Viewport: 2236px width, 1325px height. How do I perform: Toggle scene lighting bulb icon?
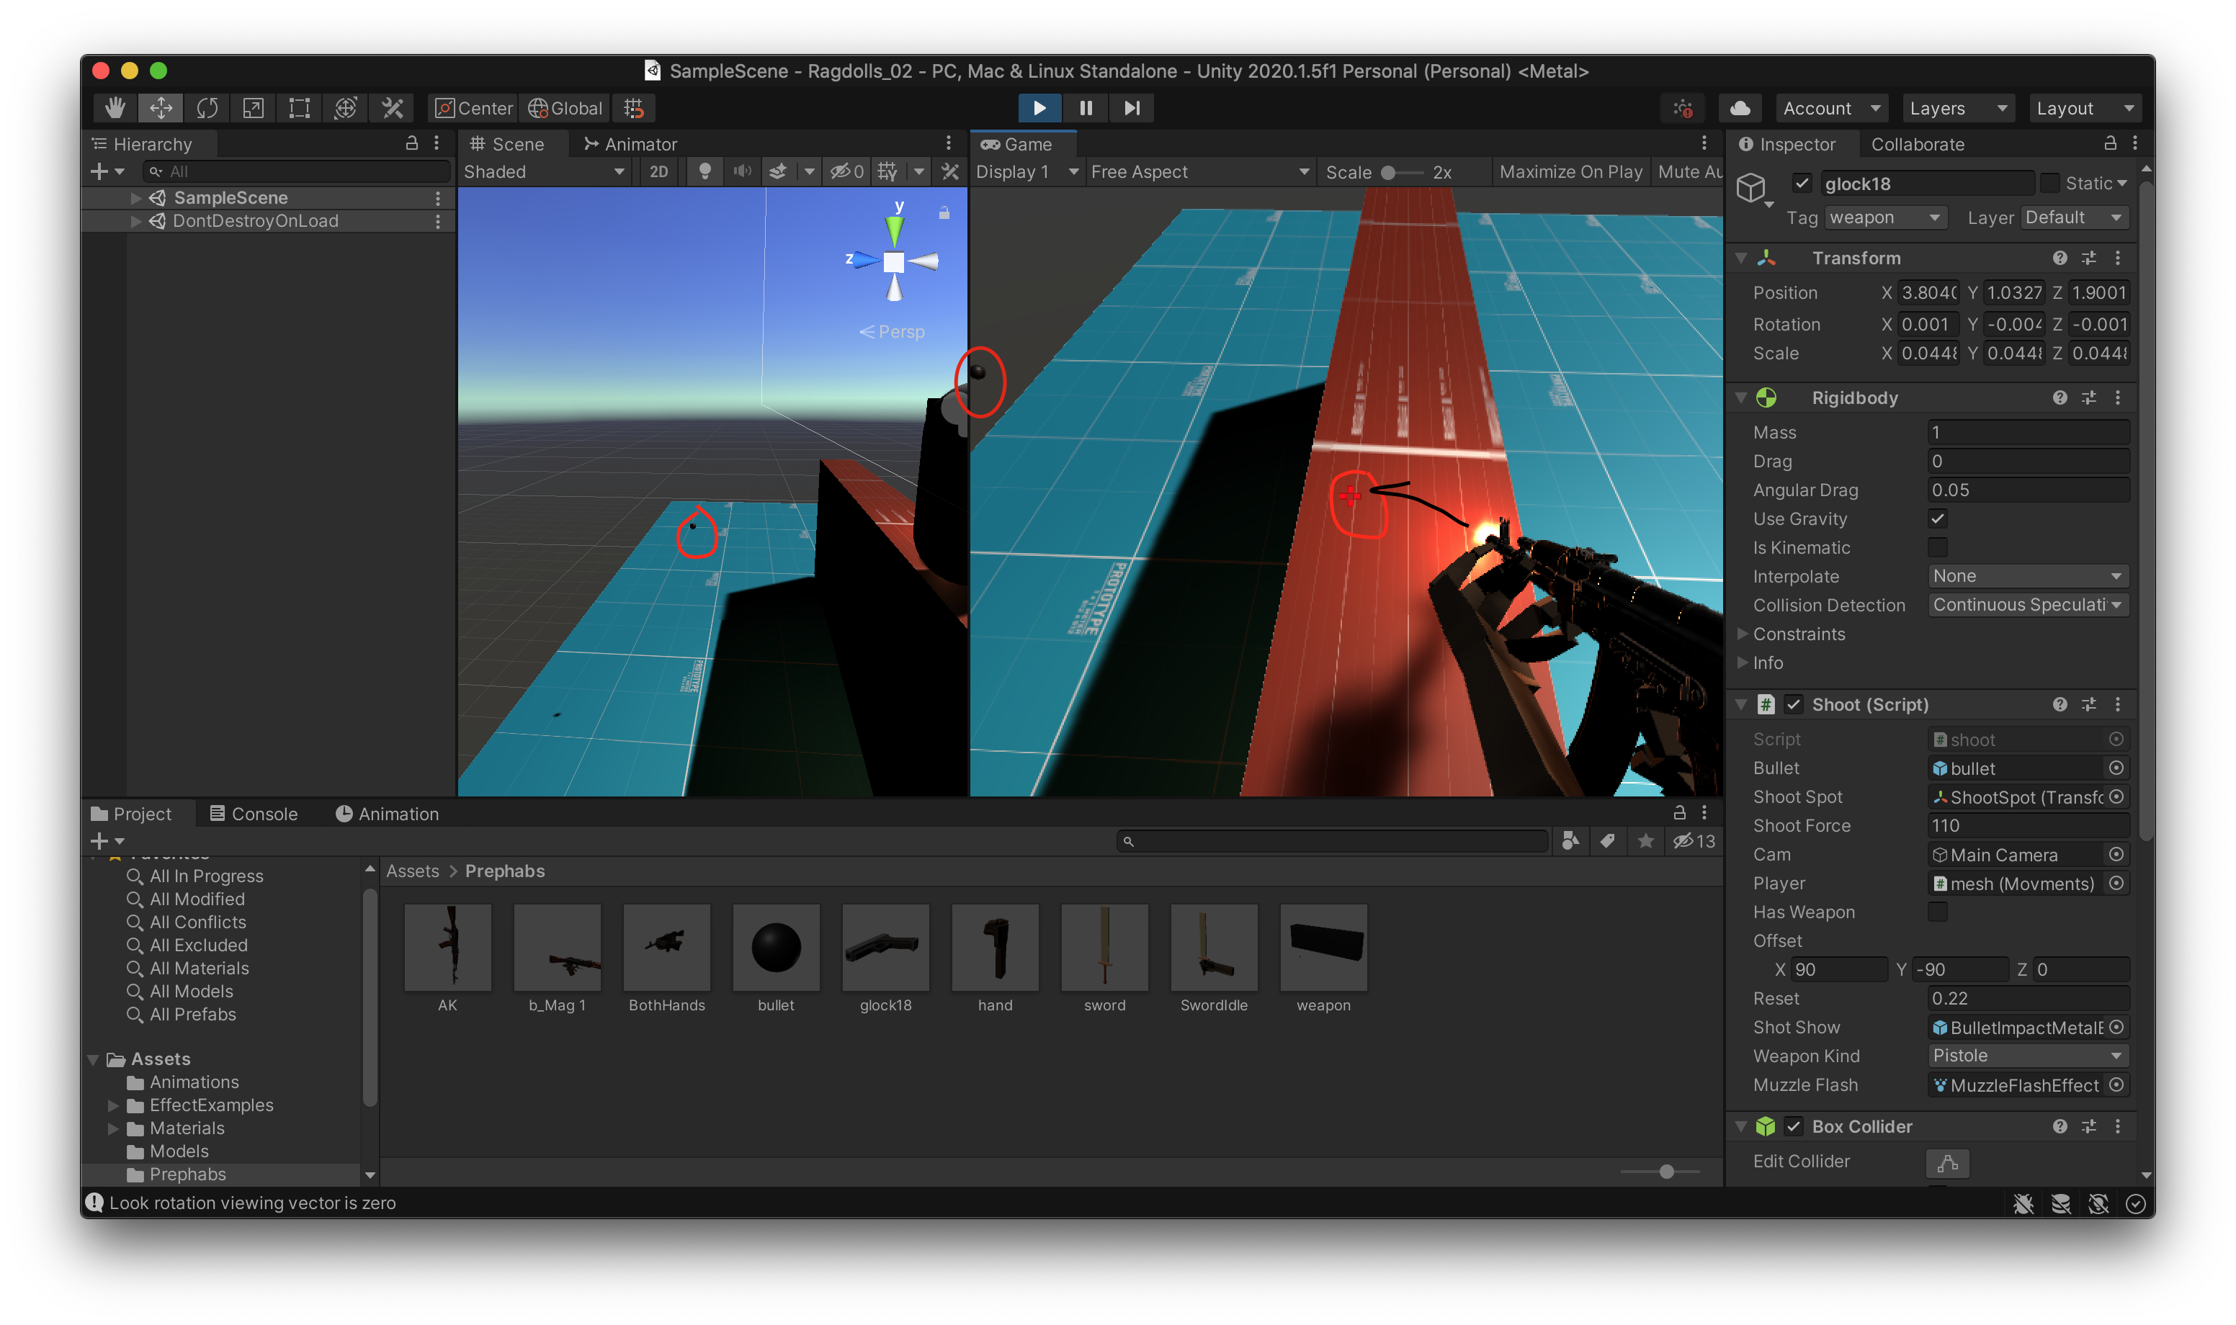pos(705,171)
